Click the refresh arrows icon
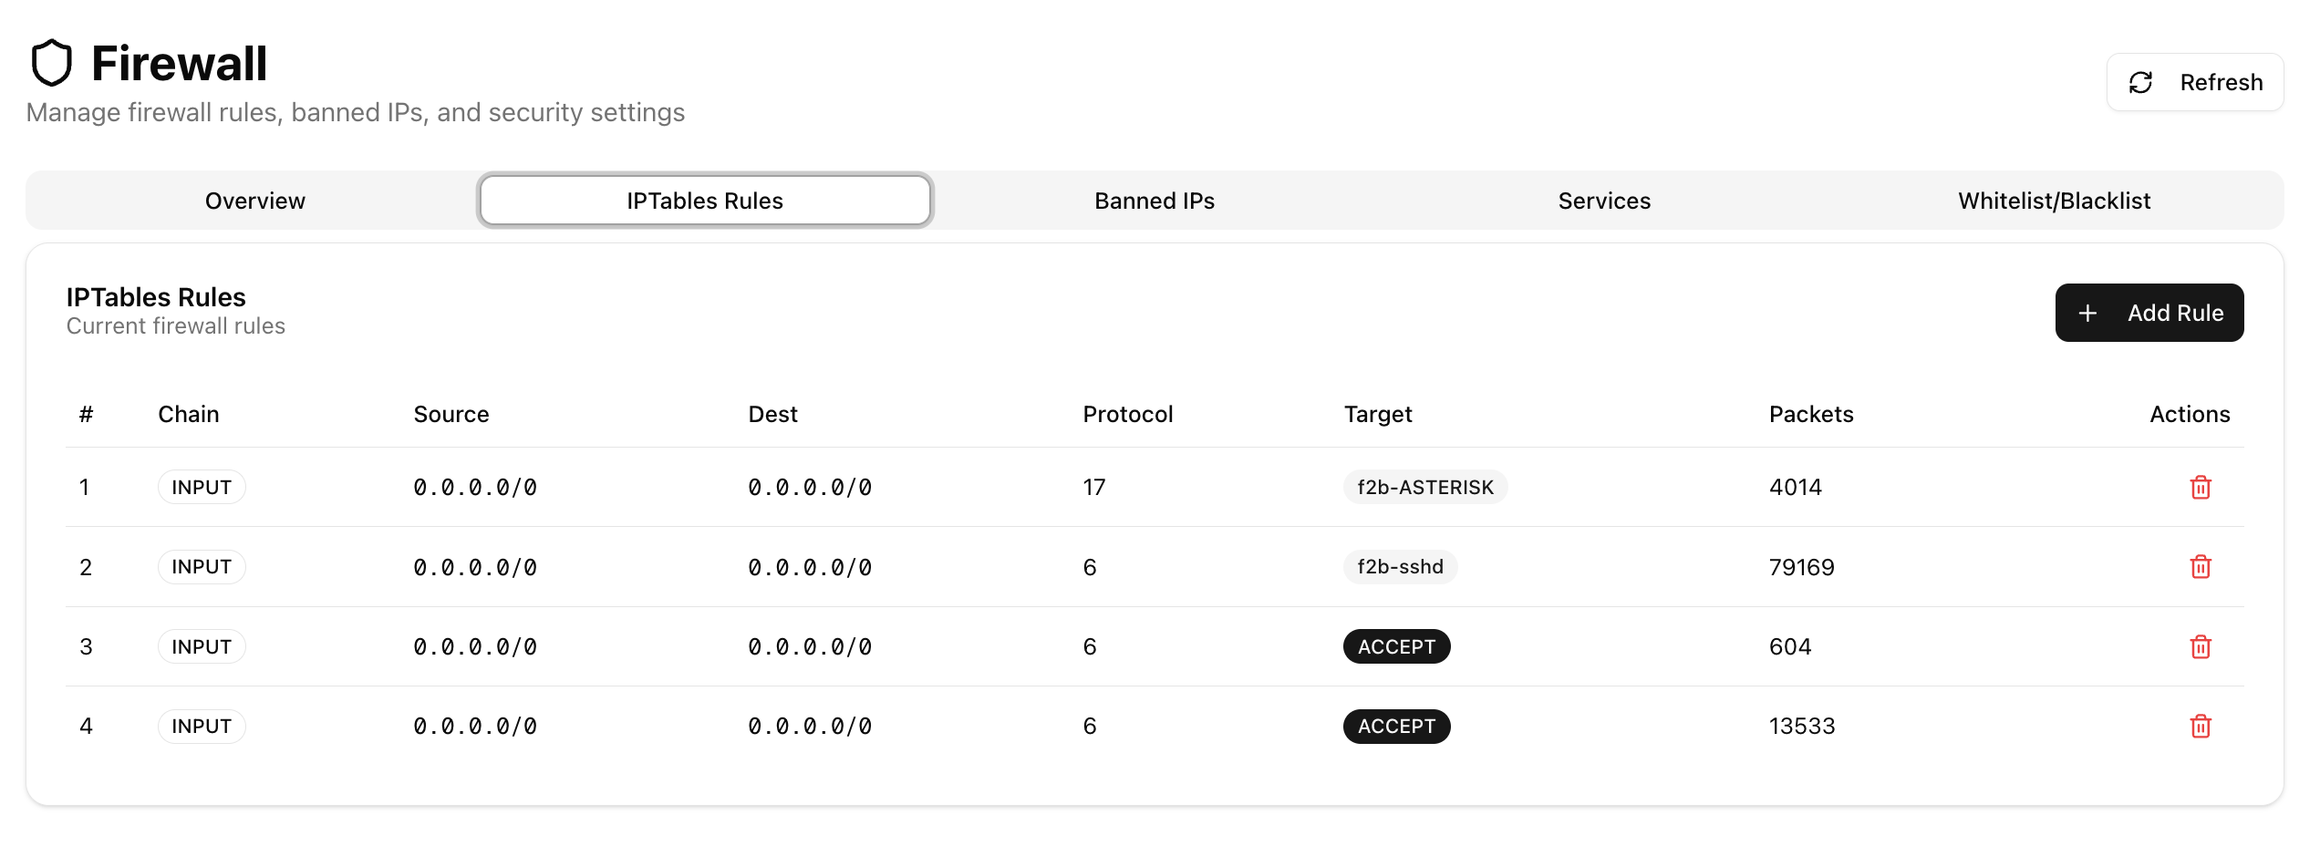The image size is (2320, 846). (x=2141, y=82)
